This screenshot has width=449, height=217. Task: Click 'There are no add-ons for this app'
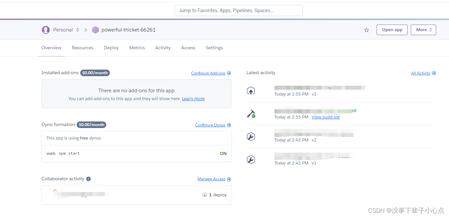[137, 91]
